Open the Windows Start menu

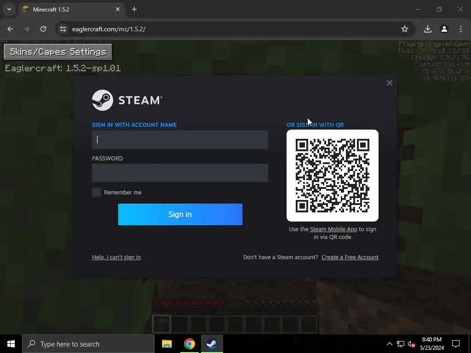[11, 344]
